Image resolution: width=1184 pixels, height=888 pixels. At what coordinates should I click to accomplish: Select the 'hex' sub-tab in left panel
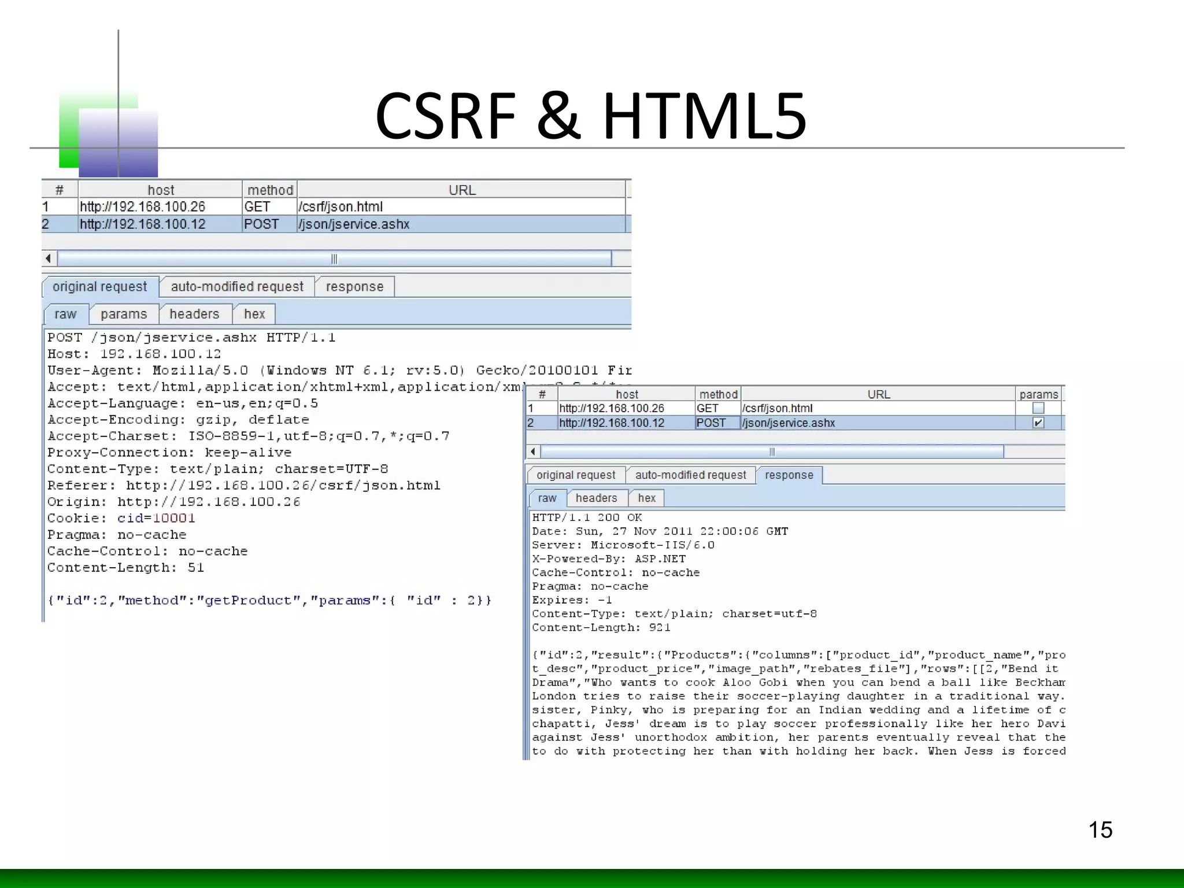coord(254,314)
